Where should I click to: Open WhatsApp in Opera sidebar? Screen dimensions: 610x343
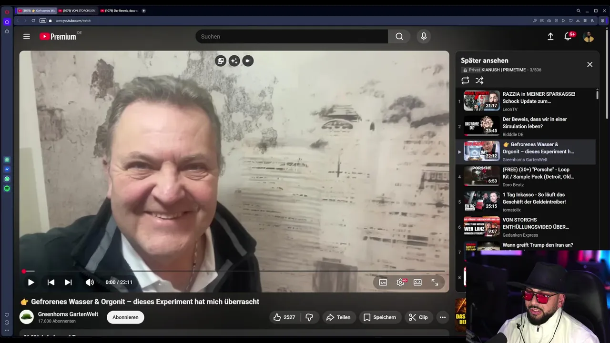7,179
